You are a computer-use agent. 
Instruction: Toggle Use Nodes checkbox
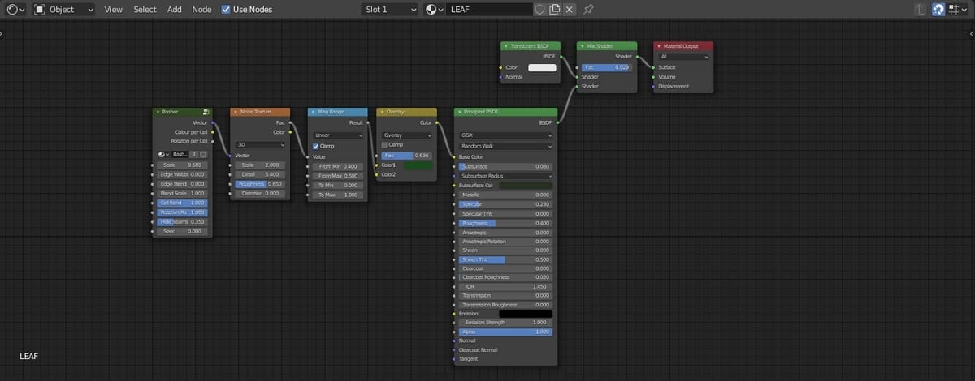pos(226,9)
